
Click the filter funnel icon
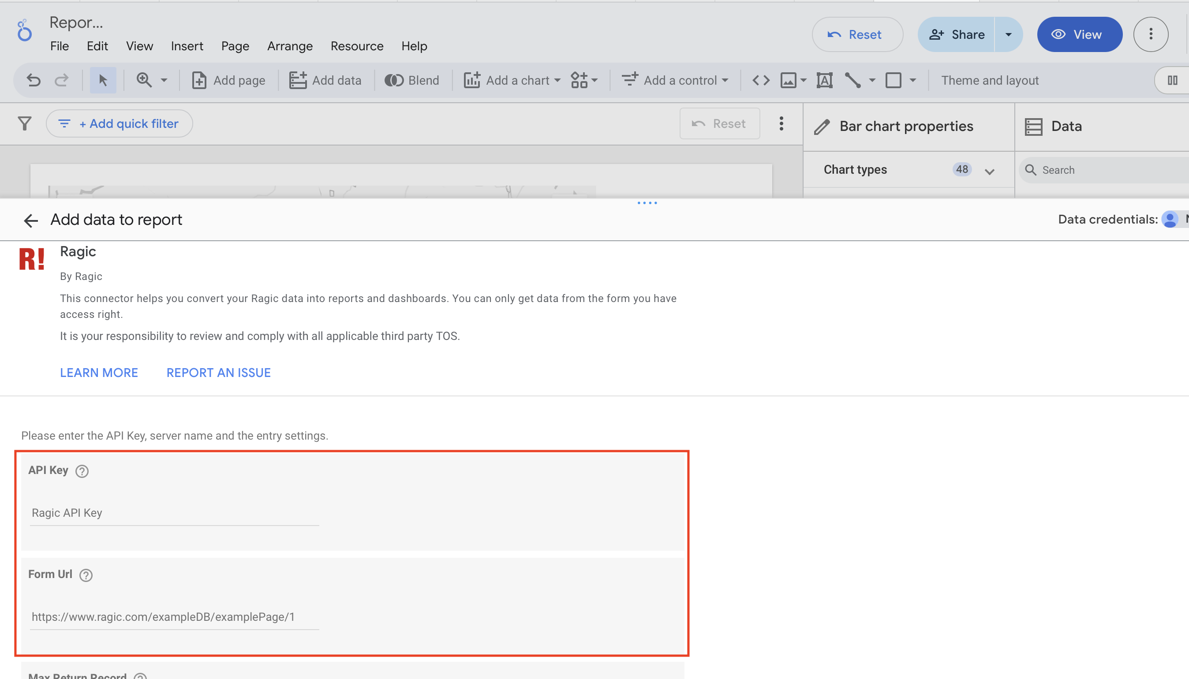pos(24,123)
